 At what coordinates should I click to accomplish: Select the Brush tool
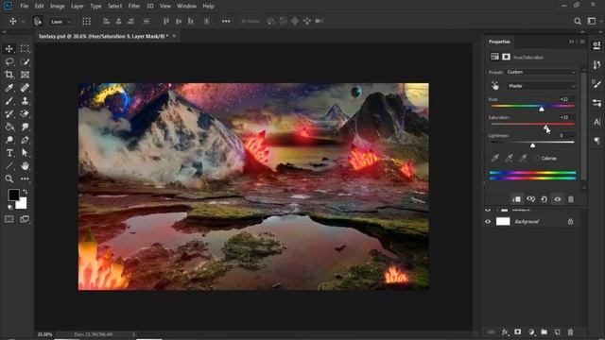9,101
